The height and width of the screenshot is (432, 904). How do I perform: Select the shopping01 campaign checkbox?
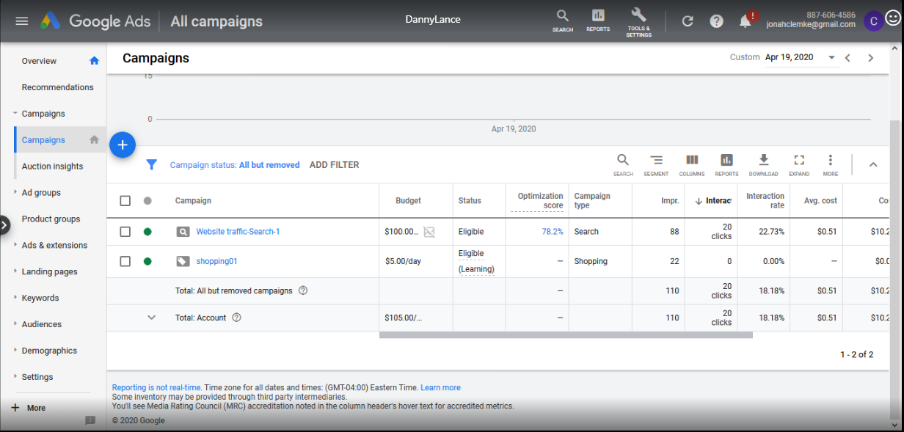pyautogui.click(x=125, y=261)
